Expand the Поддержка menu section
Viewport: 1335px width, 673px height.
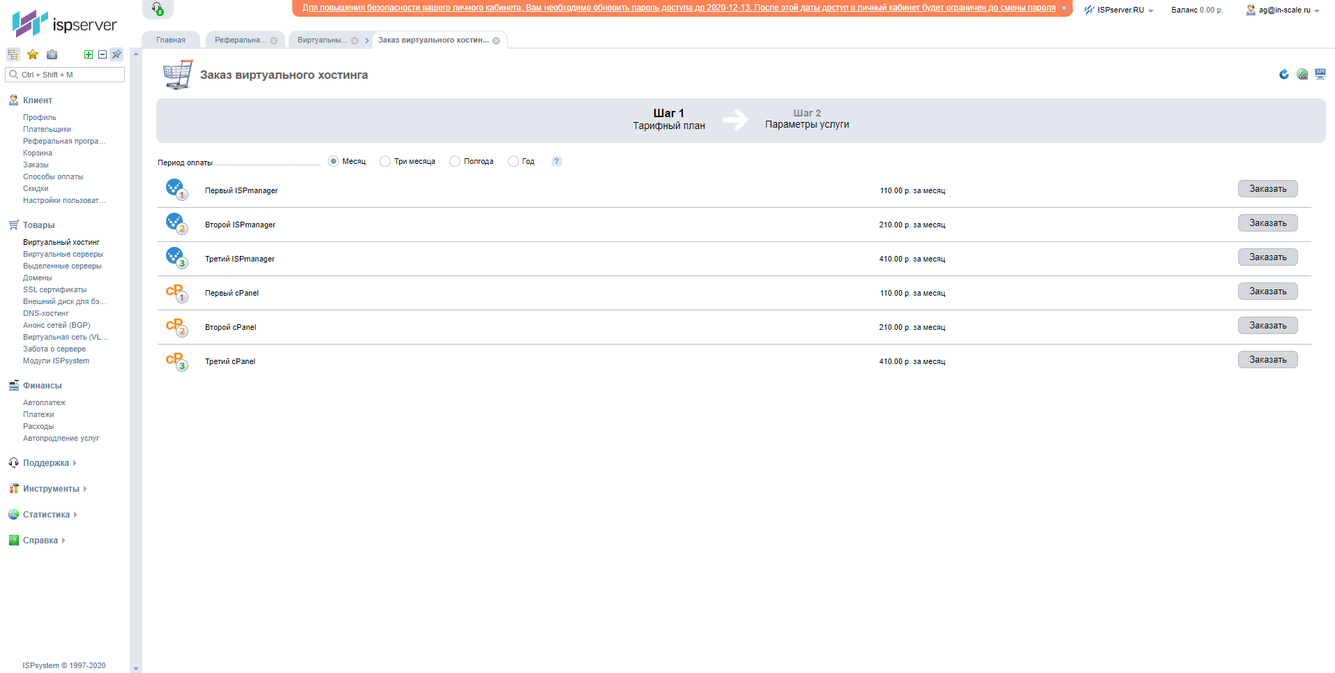(x=46, y=463)
